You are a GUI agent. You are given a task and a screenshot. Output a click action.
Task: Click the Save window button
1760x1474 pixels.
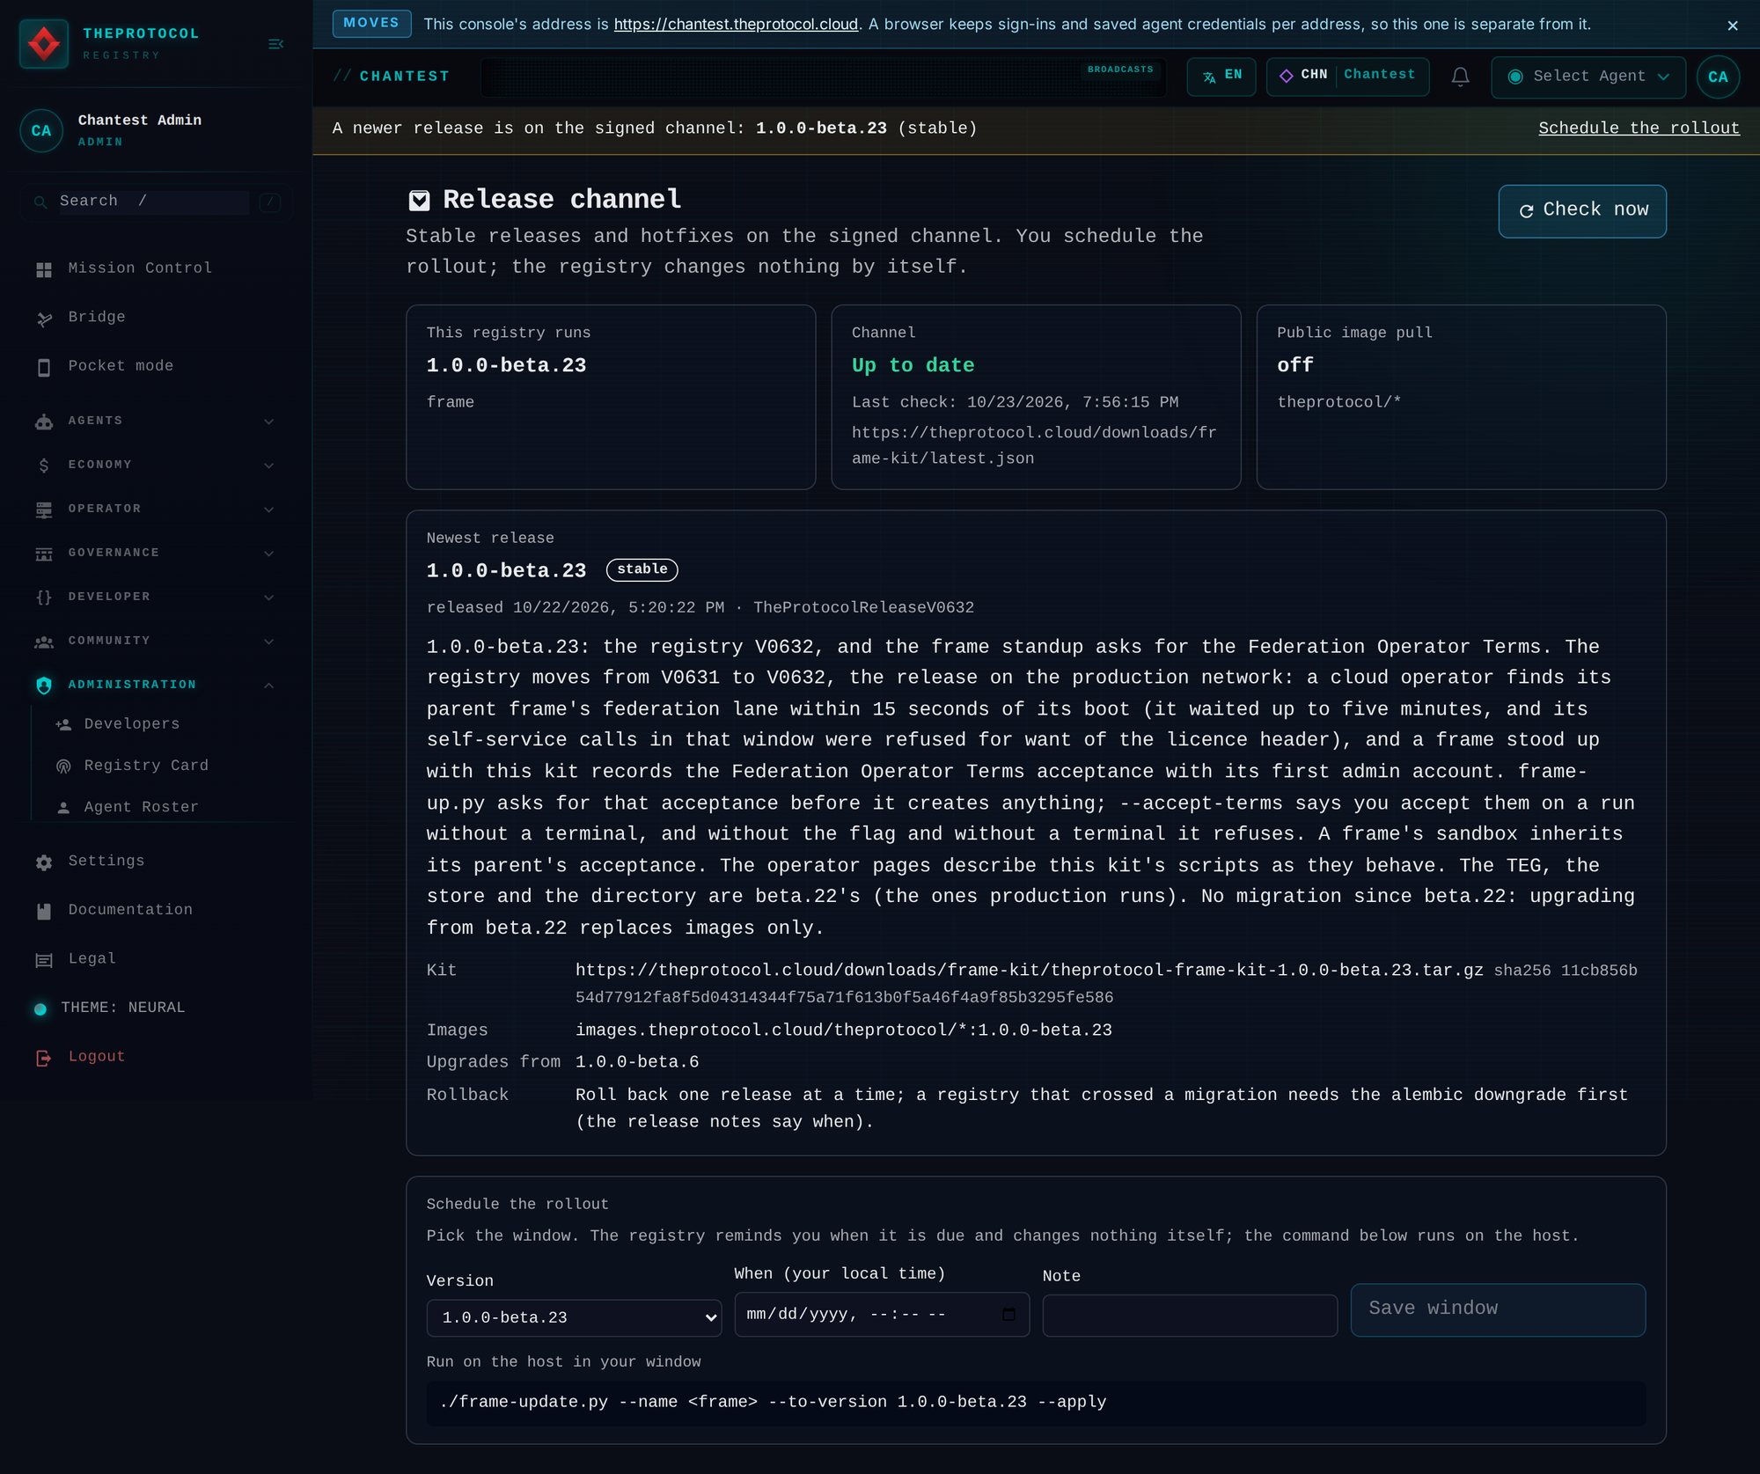(1498, 1309)
